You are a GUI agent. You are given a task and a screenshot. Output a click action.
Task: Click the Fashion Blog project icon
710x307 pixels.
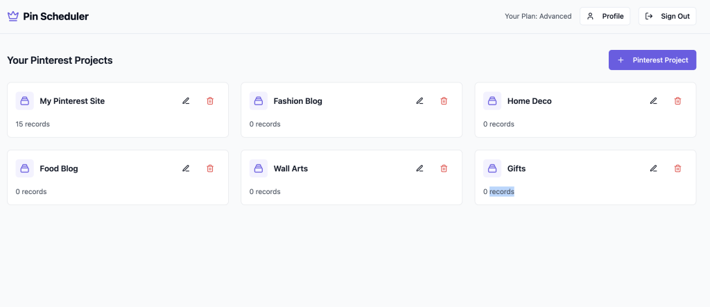coord(259,101)
